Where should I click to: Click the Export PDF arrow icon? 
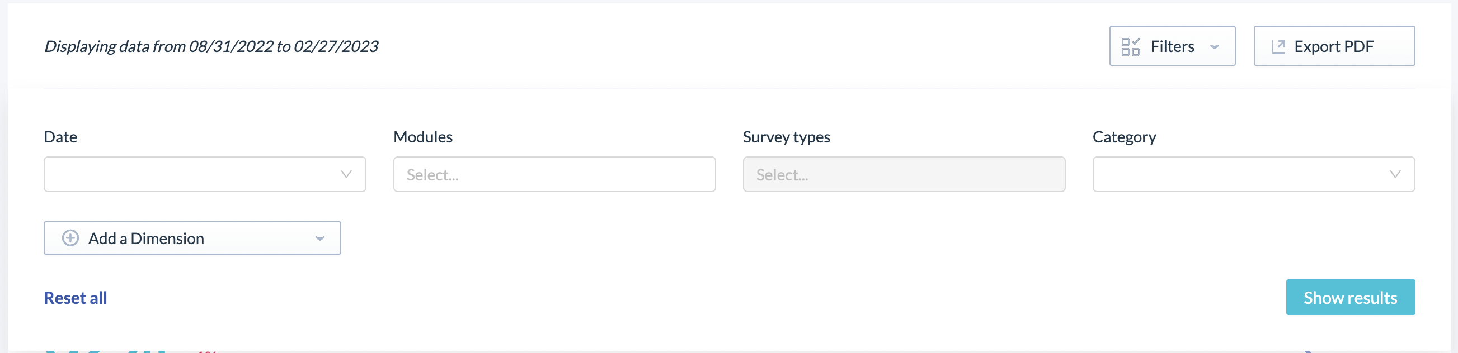point(1278,46)
